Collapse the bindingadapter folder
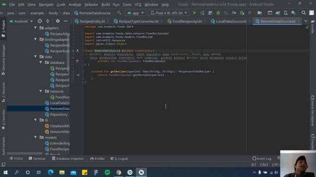 click(x=36, y=39)
